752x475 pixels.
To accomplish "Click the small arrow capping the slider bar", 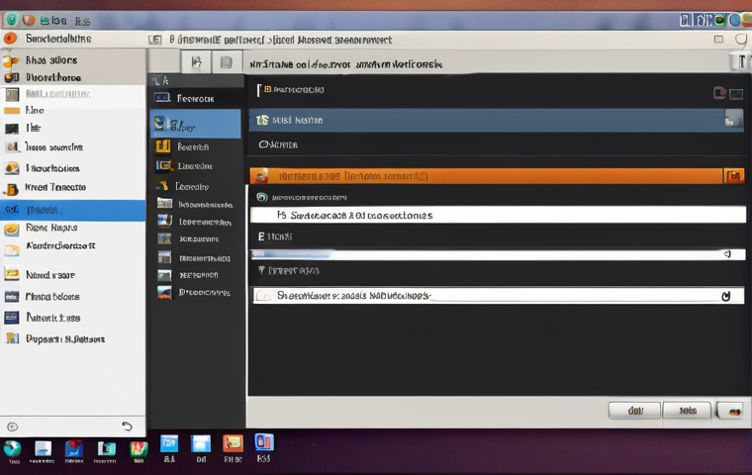I will pyautogui.click(x=727, y=254).
